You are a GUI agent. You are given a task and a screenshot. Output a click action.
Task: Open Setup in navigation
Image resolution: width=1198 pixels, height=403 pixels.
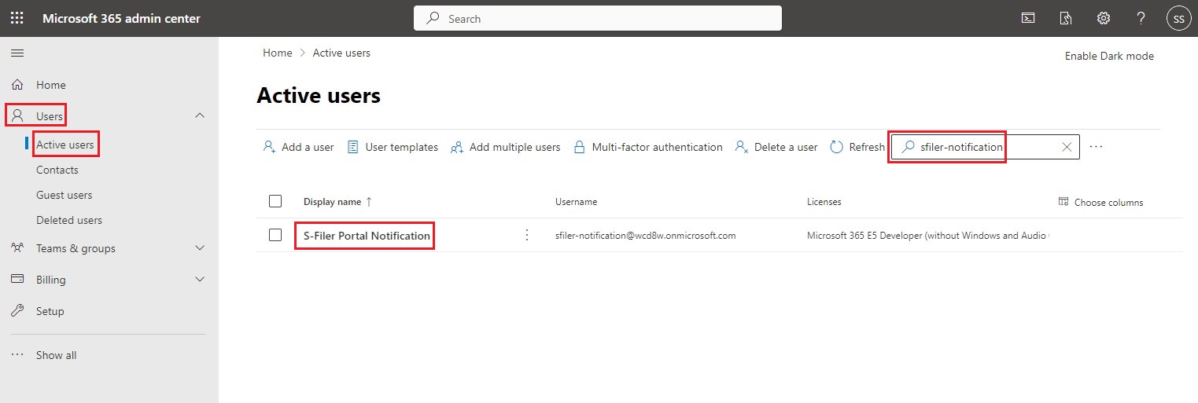50,311
